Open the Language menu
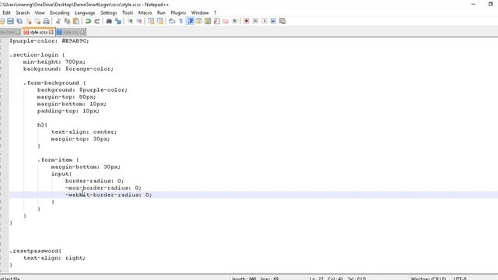 (x=85, y=12)
